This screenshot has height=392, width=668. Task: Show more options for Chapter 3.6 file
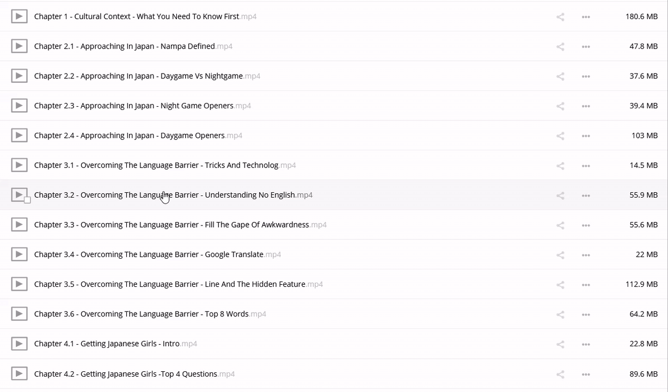tap(586, 315)
